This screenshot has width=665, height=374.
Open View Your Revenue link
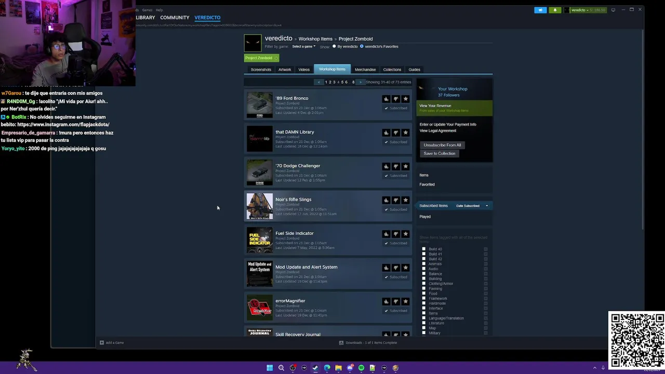pyautogui.click(x=435, y=105)
